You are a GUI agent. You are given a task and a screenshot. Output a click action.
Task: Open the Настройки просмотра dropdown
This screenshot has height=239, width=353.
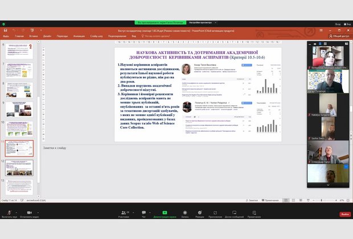(202, 23)
